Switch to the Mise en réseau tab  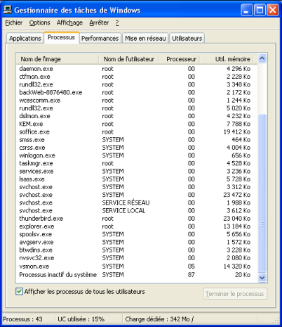[x=145, y=38]
